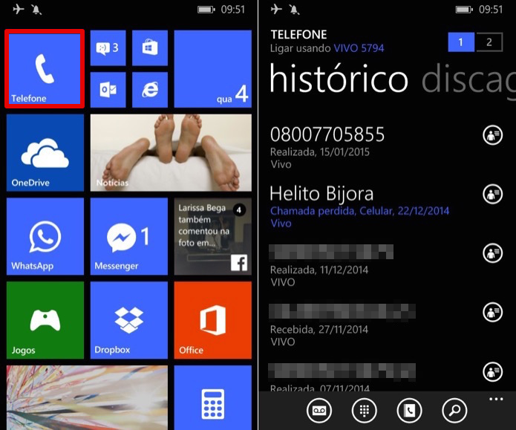Open the phone book contacts button
516x430 pixels.
(409, 410)
